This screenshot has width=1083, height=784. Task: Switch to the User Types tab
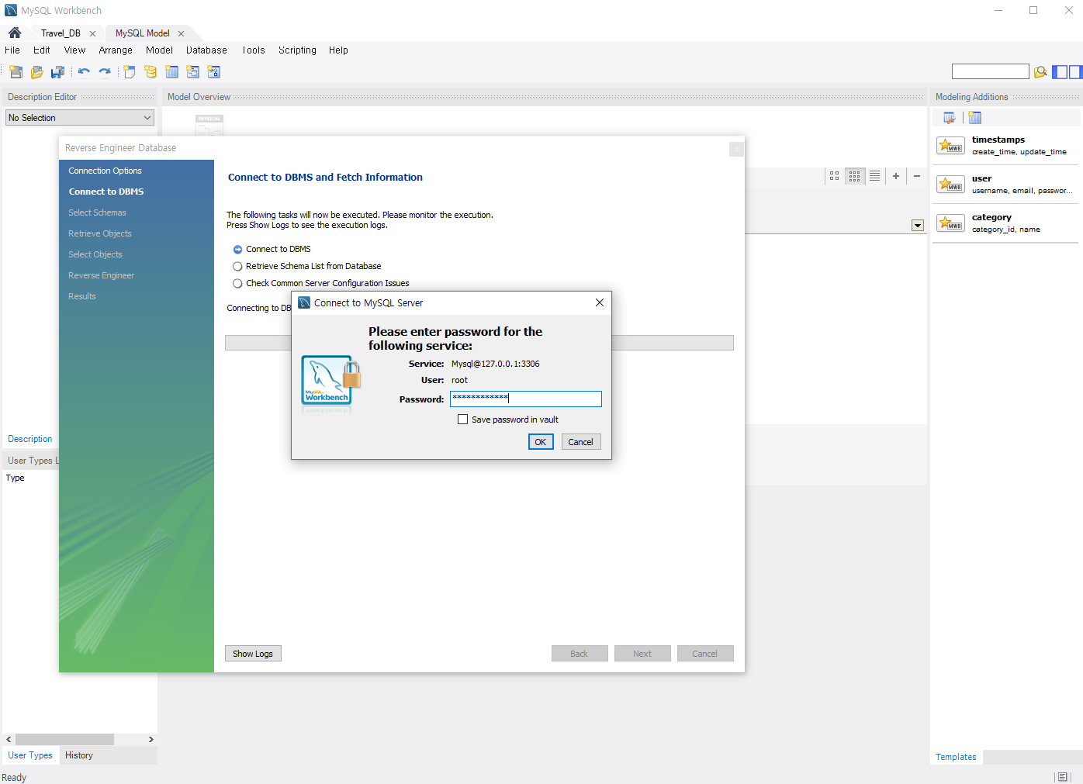point(30,755)
